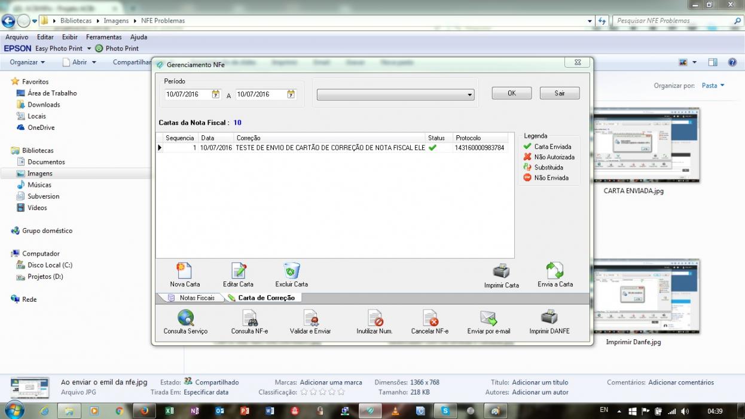Switch to the Notas Fiscais tab

(x=191, y=297)
